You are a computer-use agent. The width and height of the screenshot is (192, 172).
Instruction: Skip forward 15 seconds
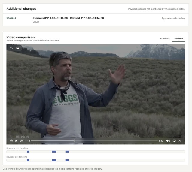21,141
